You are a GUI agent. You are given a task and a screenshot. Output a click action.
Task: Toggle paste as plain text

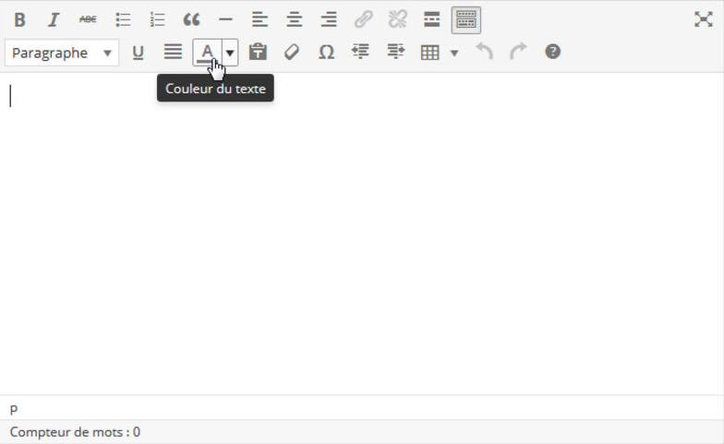click(x=258, y=52)
